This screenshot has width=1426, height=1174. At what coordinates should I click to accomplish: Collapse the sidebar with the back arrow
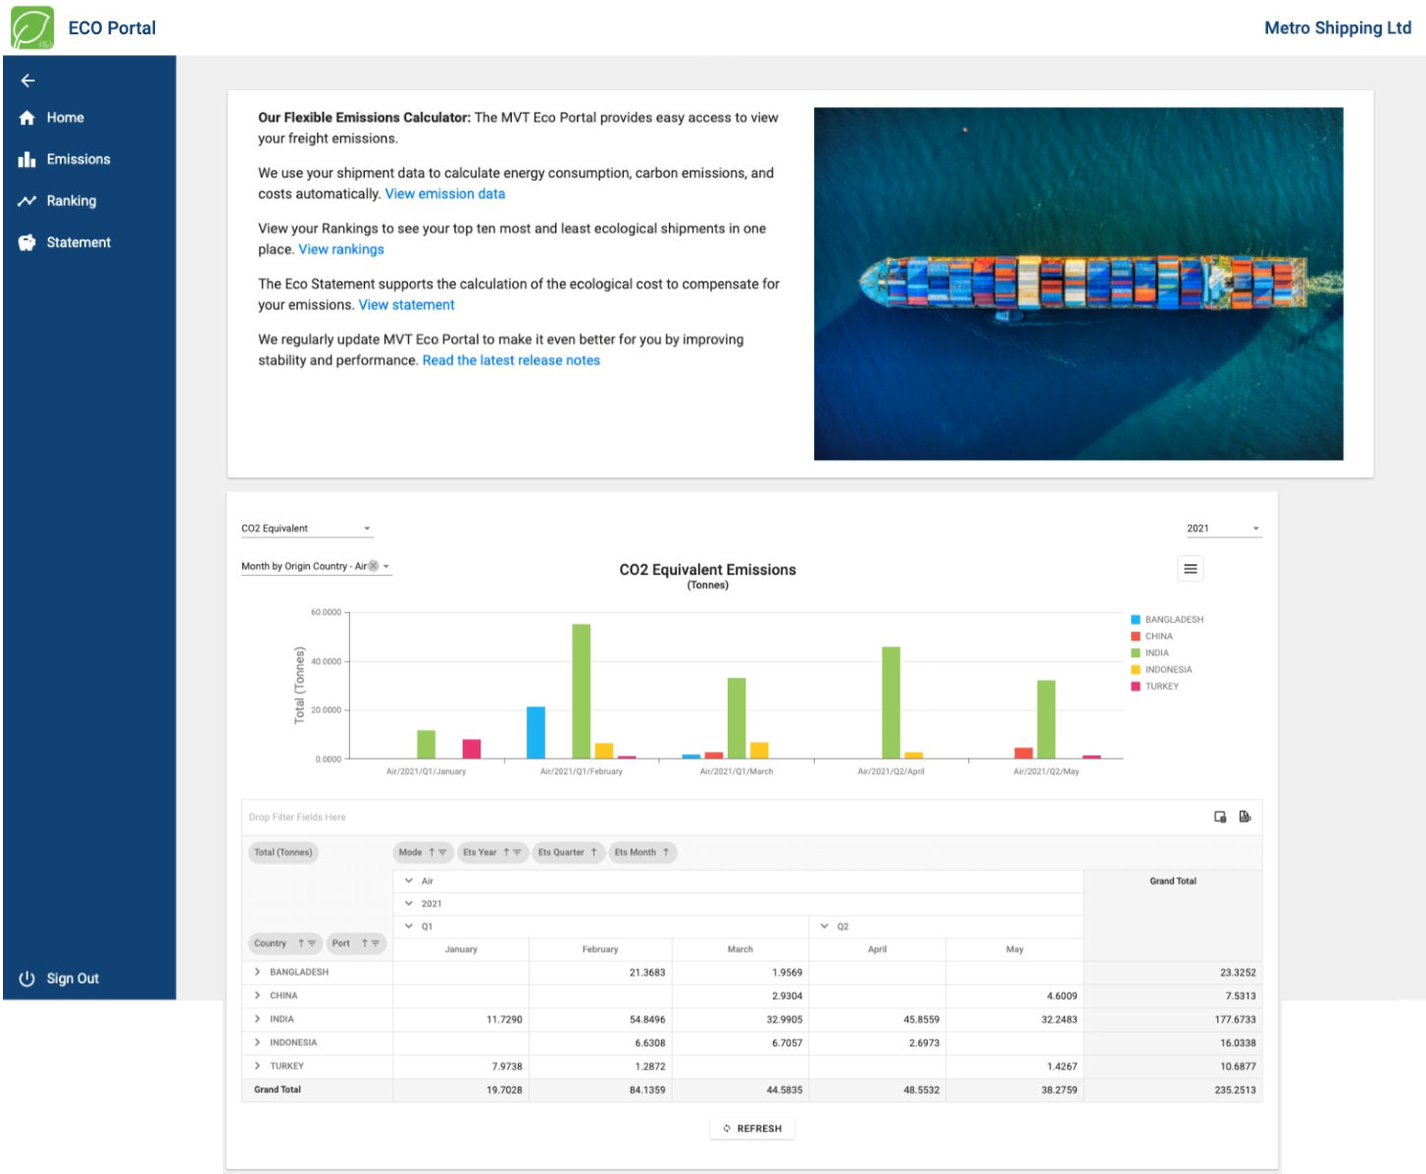point(27,80)
